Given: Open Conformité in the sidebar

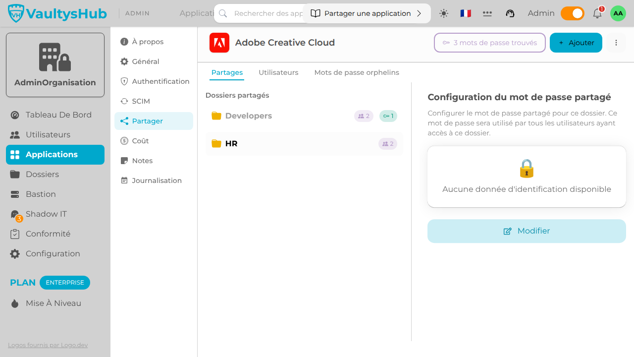Looking at the screenshot, I should (55, 234).
